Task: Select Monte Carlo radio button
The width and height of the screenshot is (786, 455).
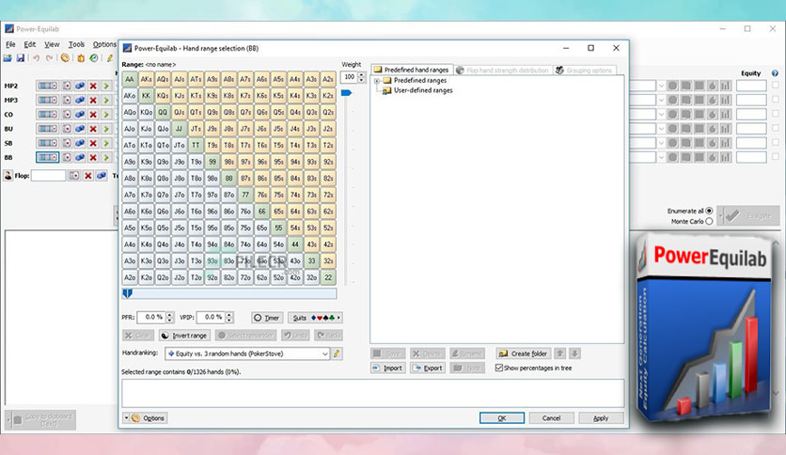Action: pyautogui.click(x=709, y=221)
